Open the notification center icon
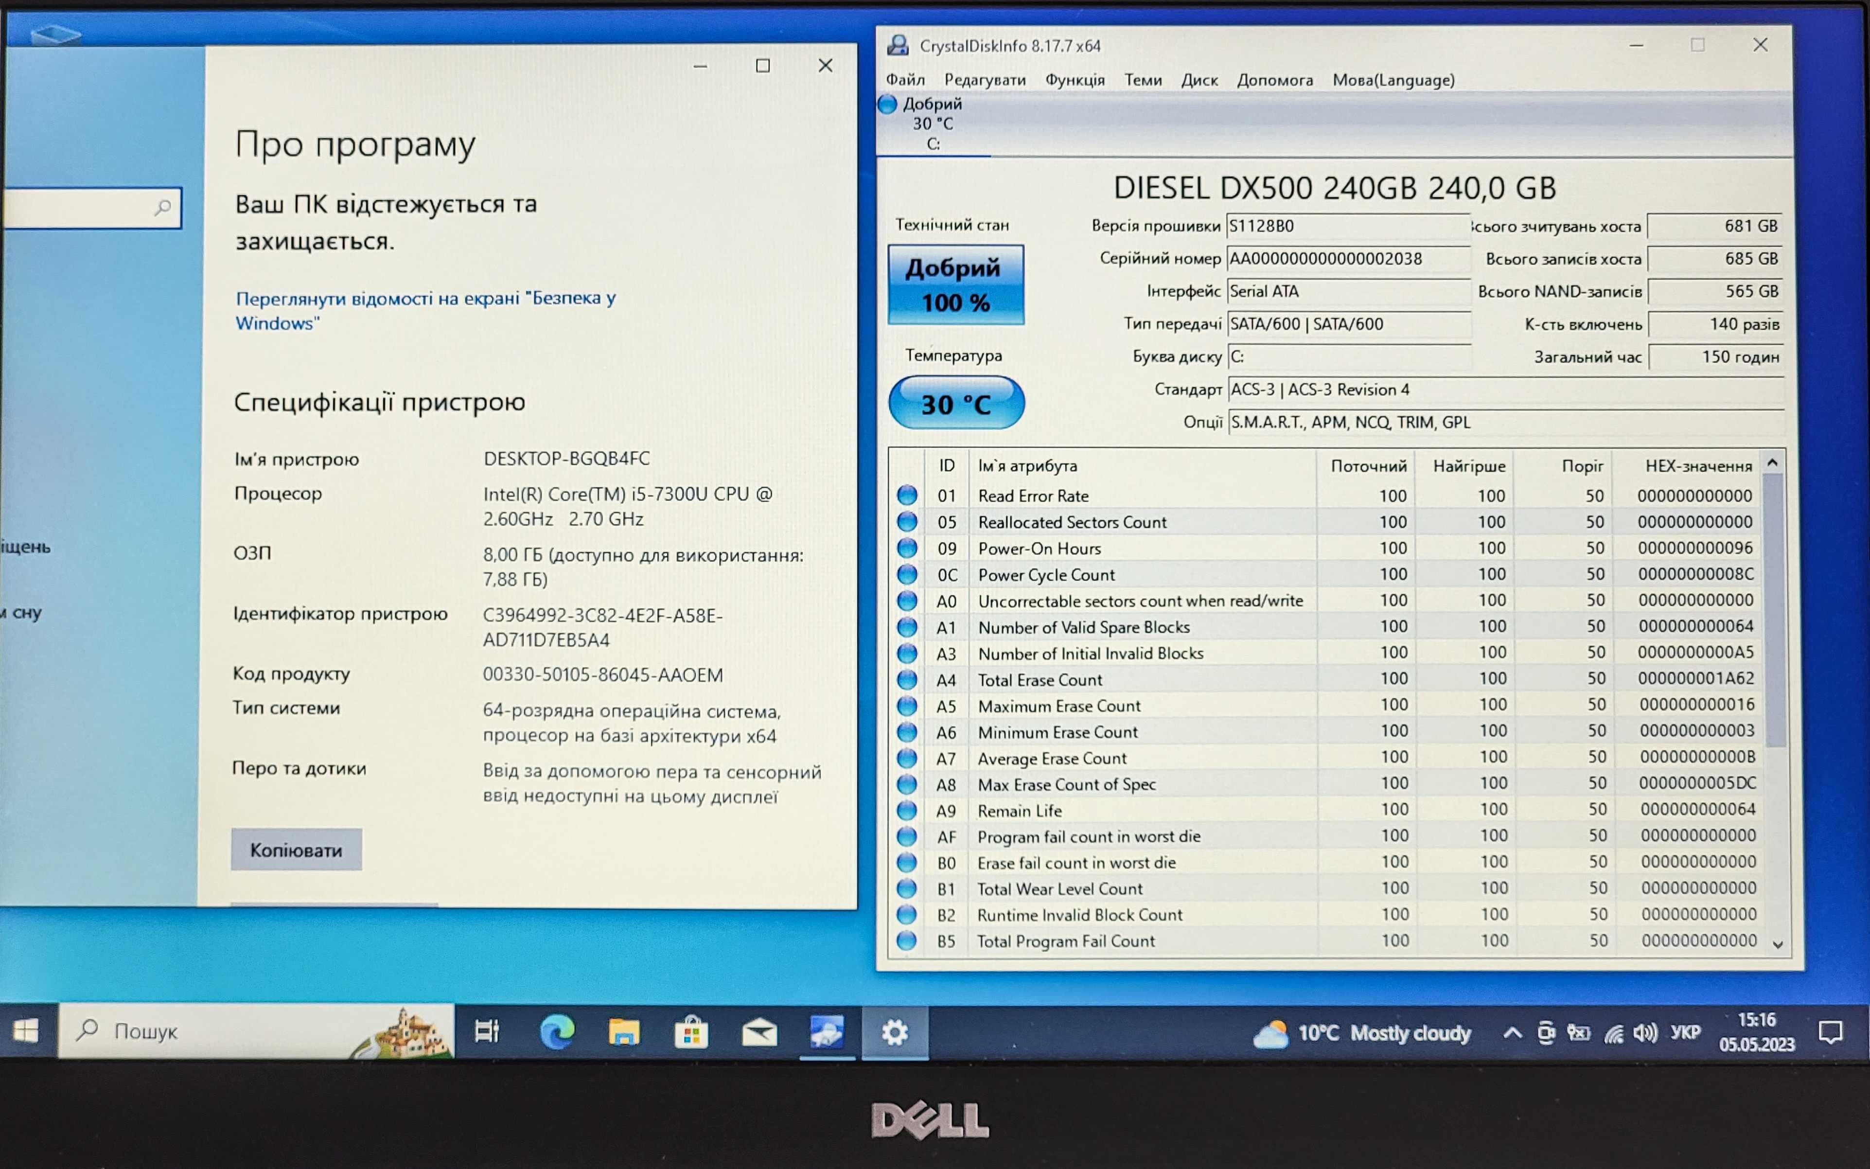 click(1830, 1032)
